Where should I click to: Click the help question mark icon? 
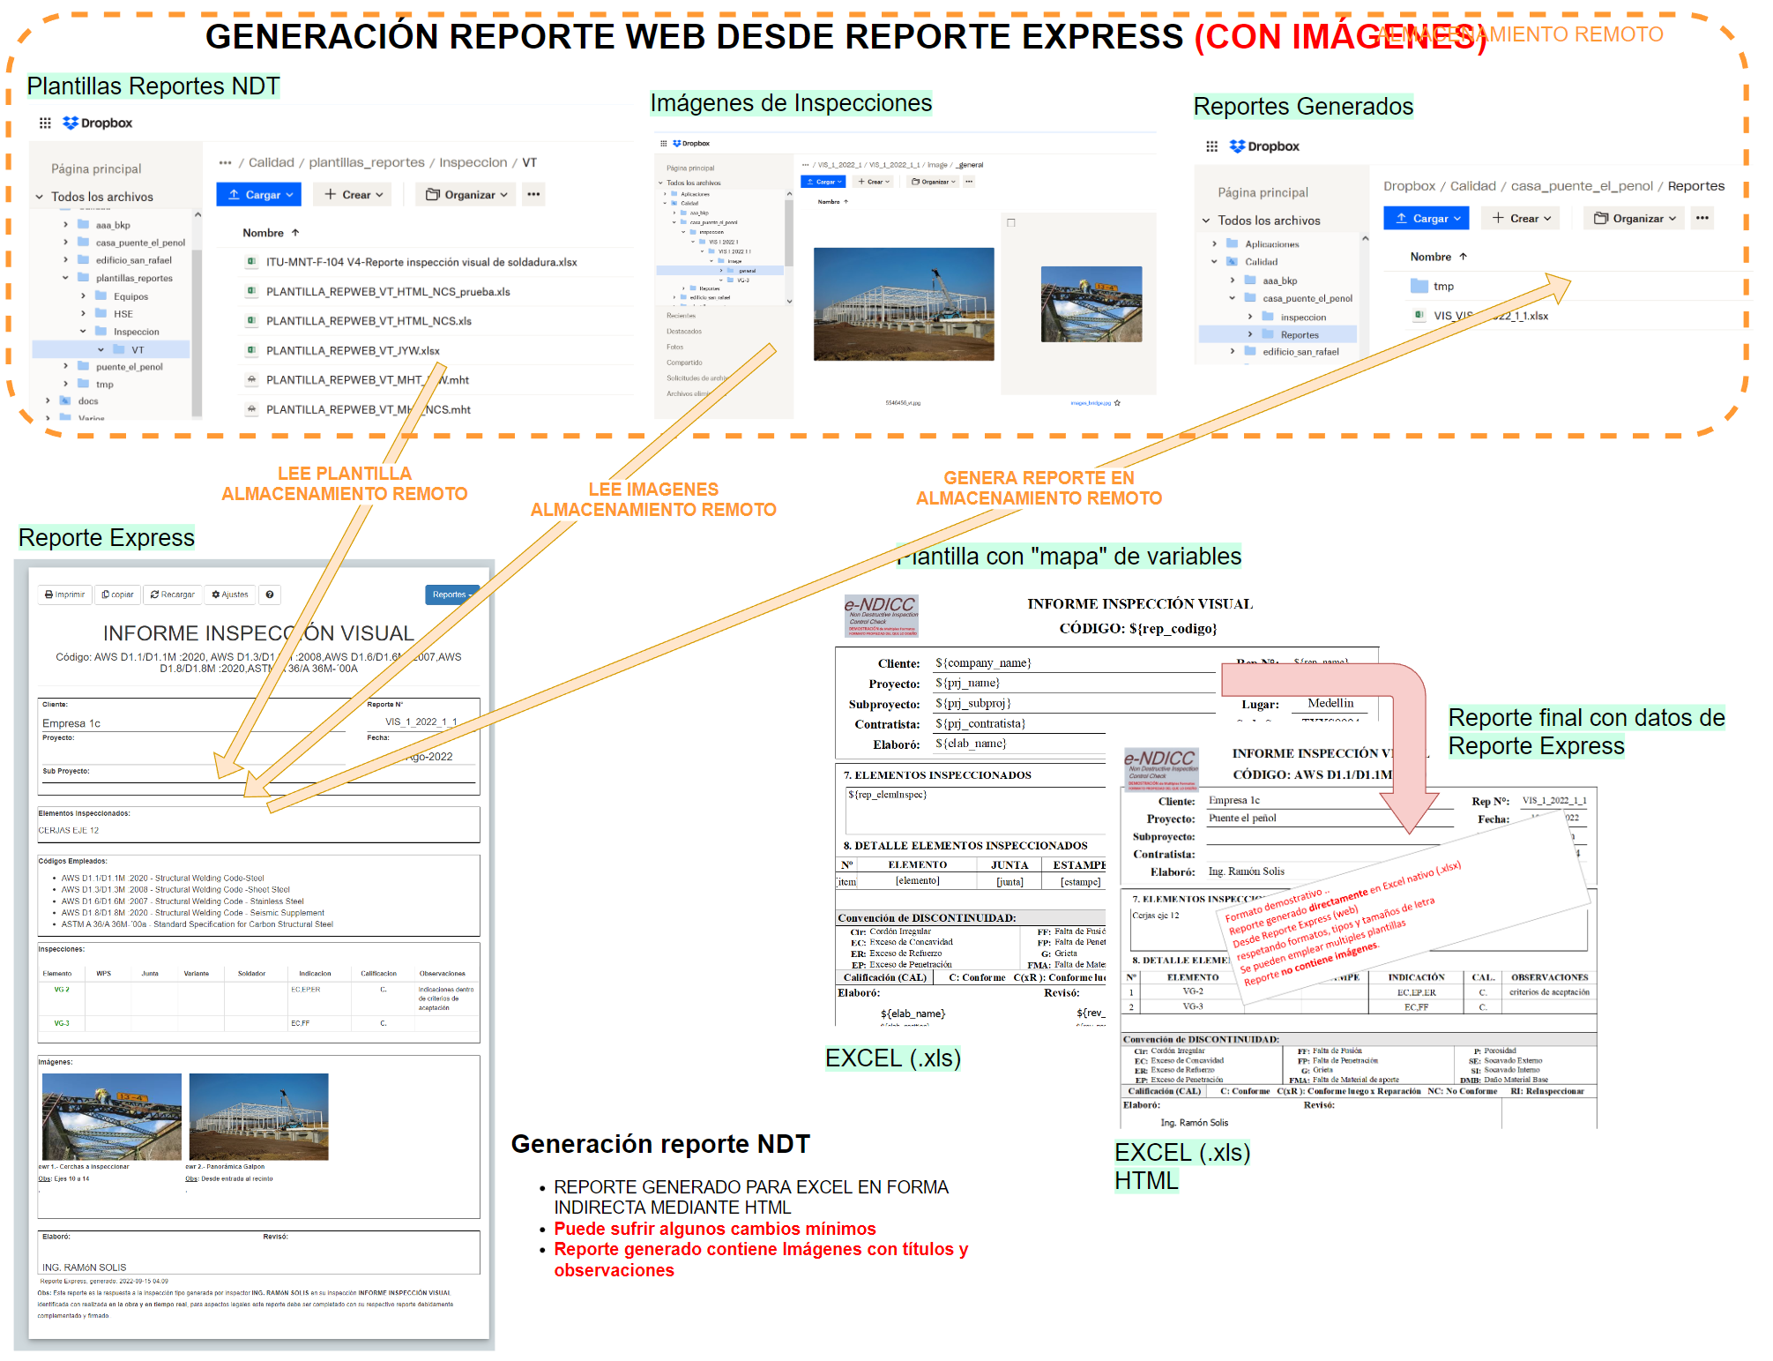(x=270, y=595)
